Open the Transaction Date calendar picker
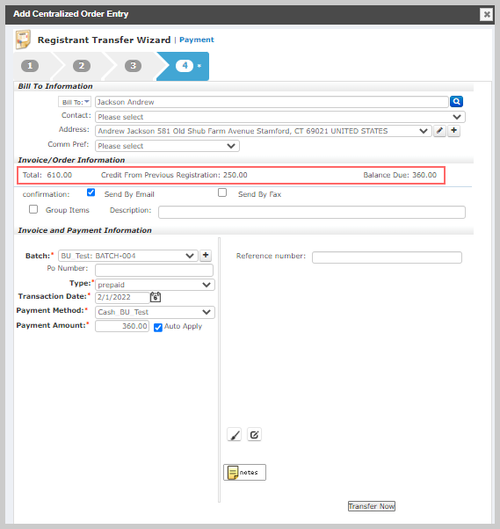This screenshot has width=500, height=529. [x=156, y=297]
